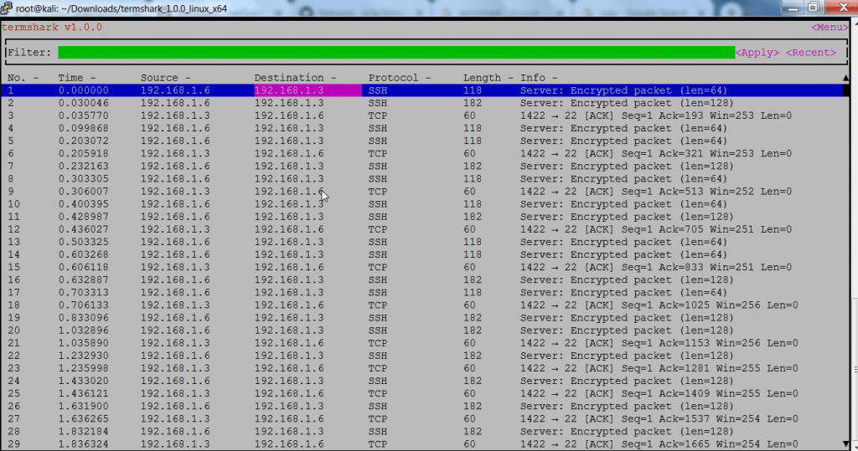Minimize the PuTTY terminal window
The height and width of the screenshot is (451, 858).
click(793, 8)
